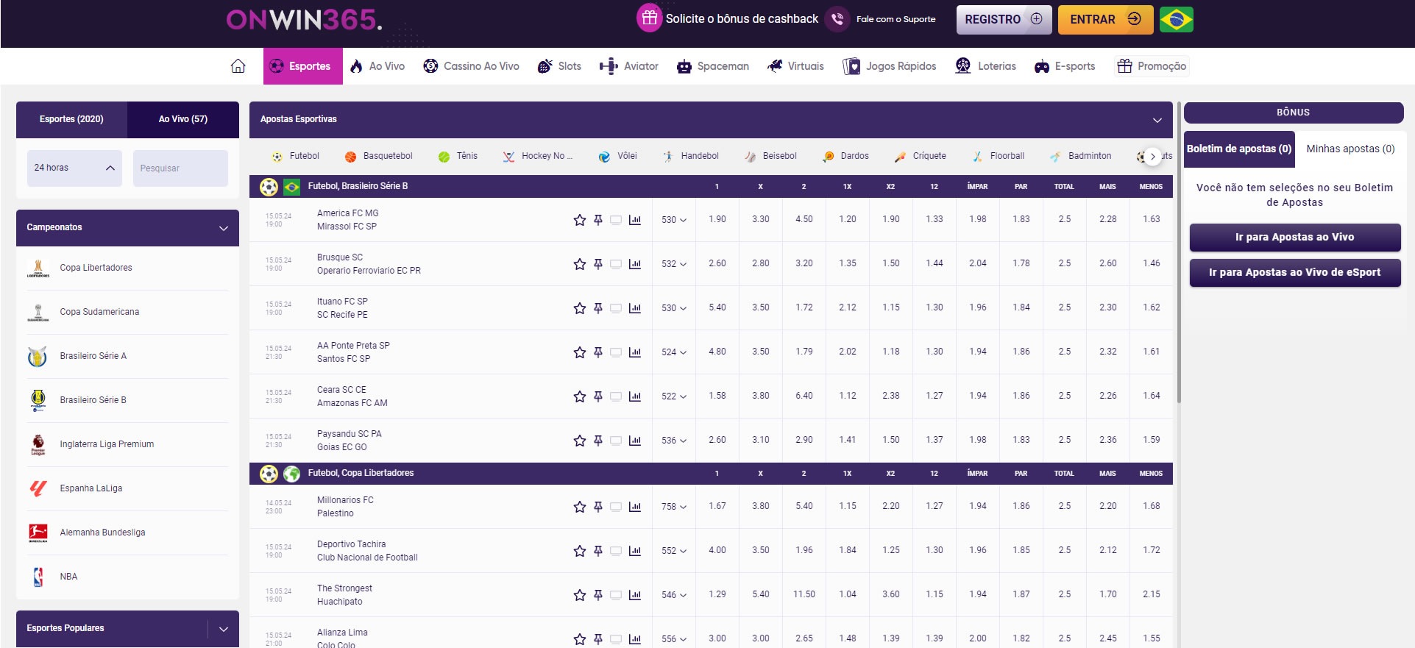The width and height of the screenshot is (1415, 648).
Task: Favorite The Strongest match star
Action: (x=580, y=595)
